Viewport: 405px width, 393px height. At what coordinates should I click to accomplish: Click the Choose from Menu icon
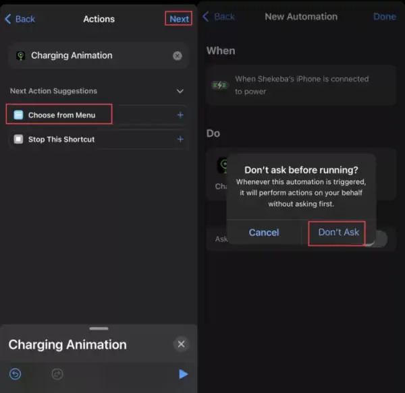pos(18,115)
